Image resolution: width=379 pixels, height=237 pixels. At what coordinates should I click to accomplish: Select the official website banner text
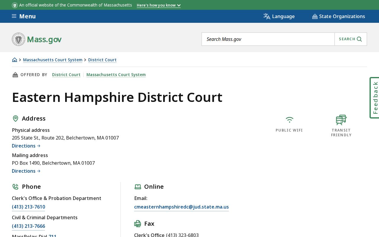pos(76,5)
